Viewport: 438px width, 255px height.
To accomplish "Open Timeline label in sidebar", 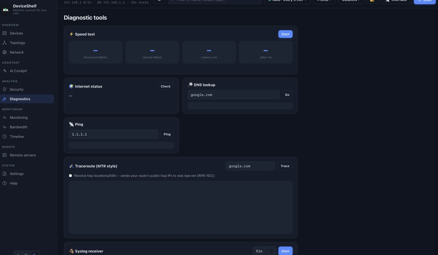I will pos(17,137).
